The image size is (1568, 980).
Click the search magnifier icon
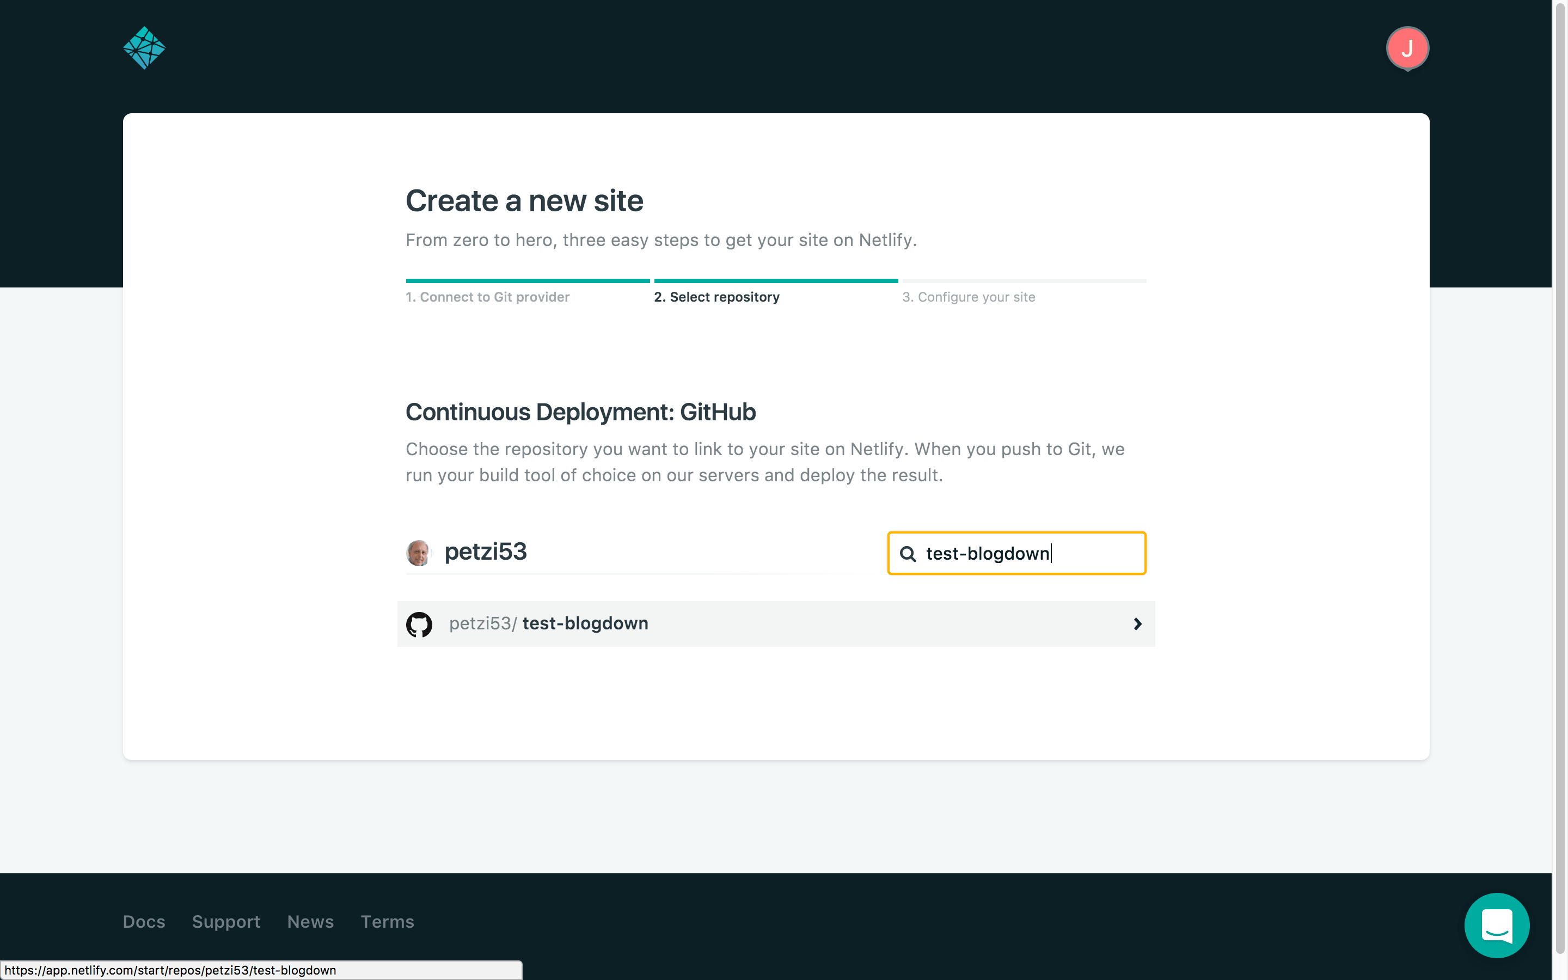[x=908, y=554]
